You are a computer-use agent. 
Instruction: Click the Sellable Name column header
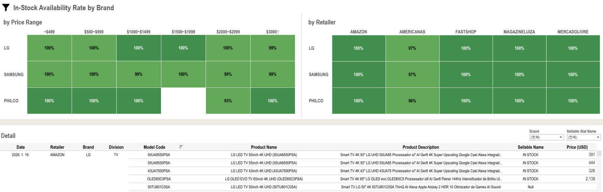tap(530, 147)
